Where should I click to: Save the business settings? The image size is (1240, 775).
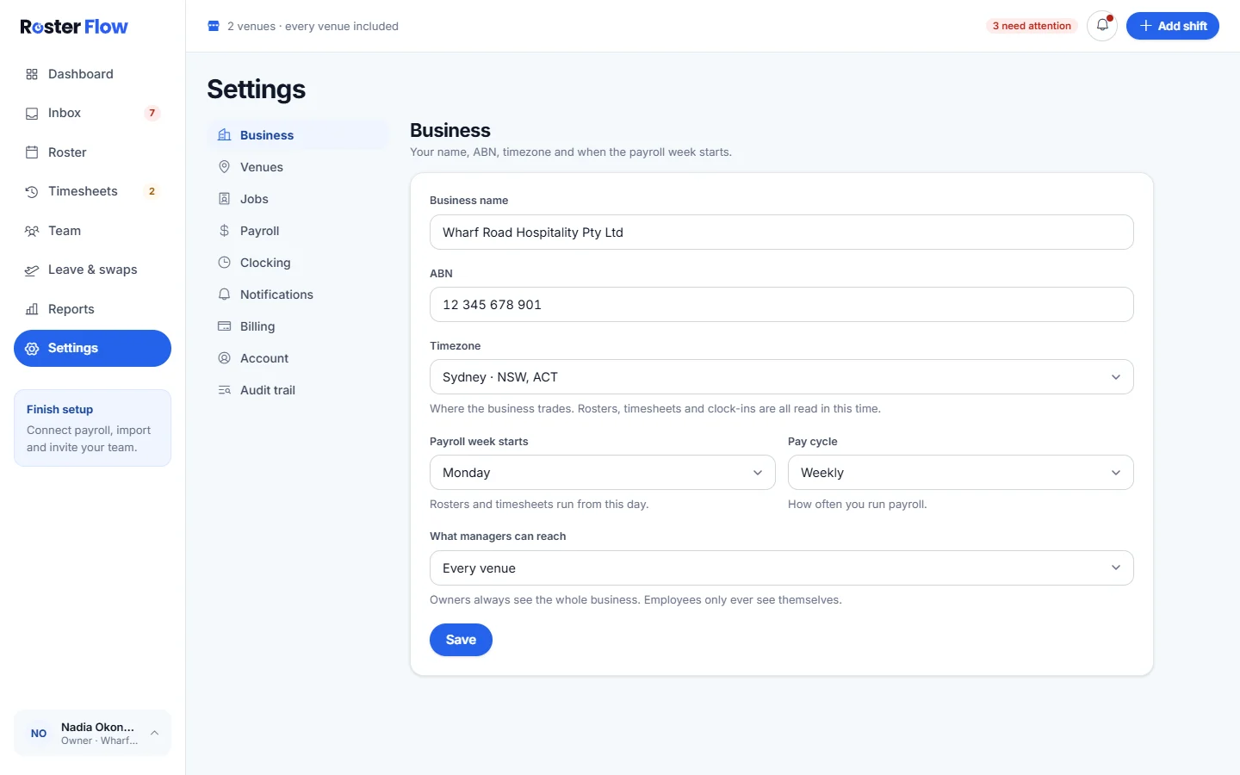461,640
